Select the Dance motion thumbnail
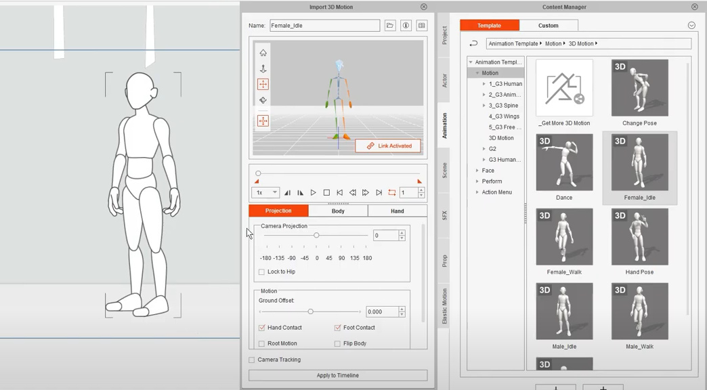Image resolution: width=707 pixels, height=390 pixels. (x=564, y=162)
